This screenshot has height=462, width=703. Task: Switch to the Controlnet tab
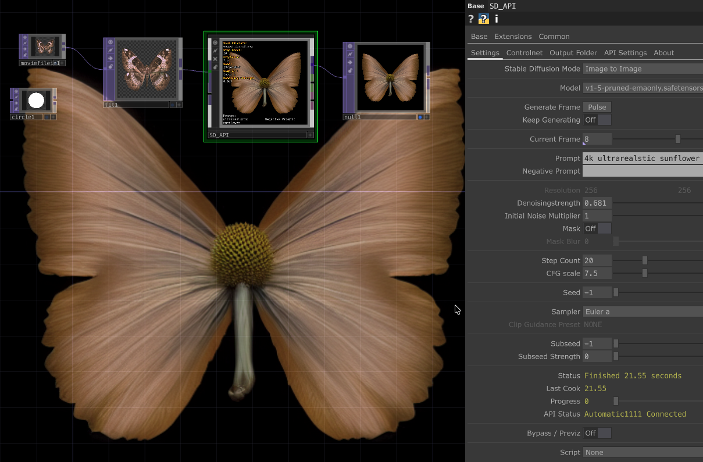coord(524,53)
